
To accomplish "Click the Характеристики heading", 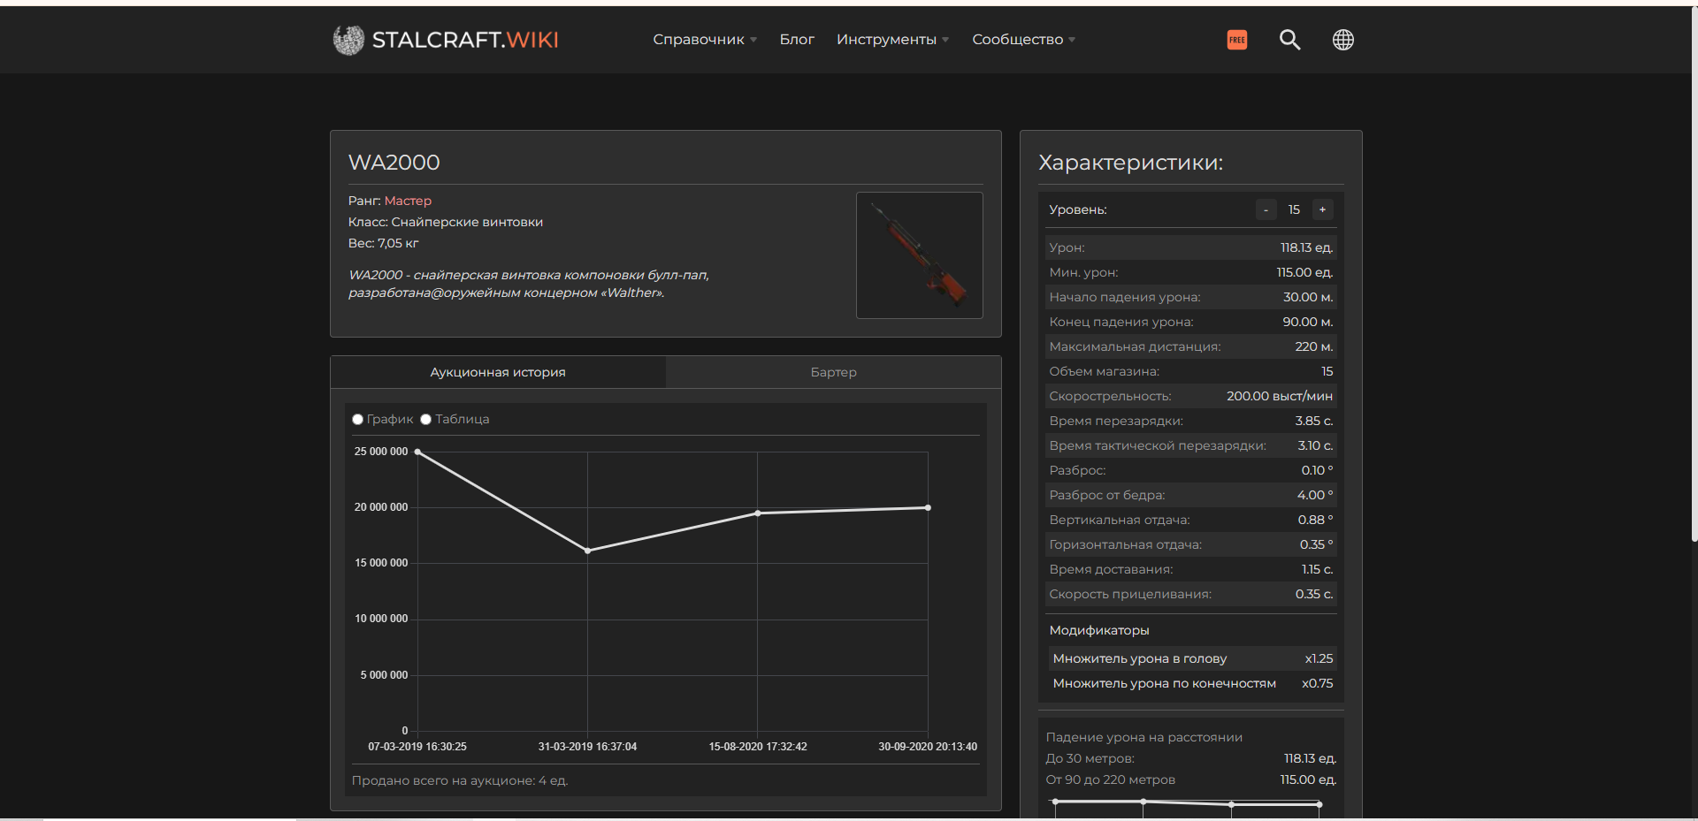I will [1130, 163].
